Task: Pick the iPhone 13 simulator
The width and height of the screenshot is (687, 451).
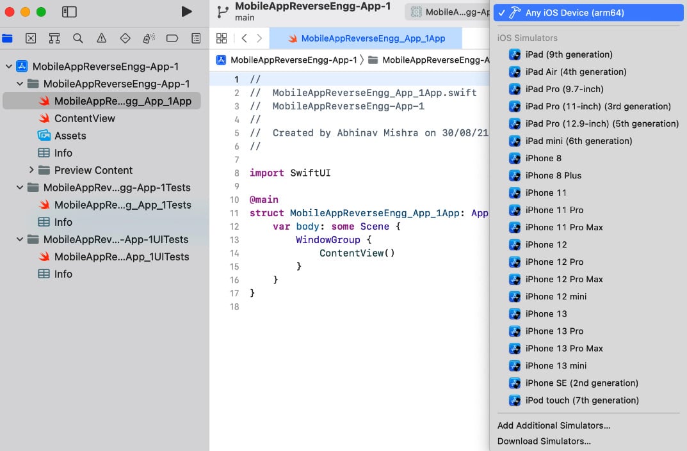Action: pos(588,314)
